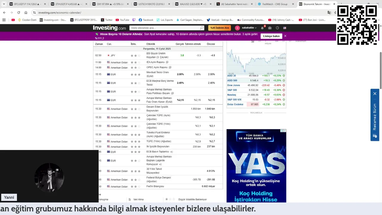382x215 pixels.
Task: Go back with browser back arrow
Action: [4, 13]
